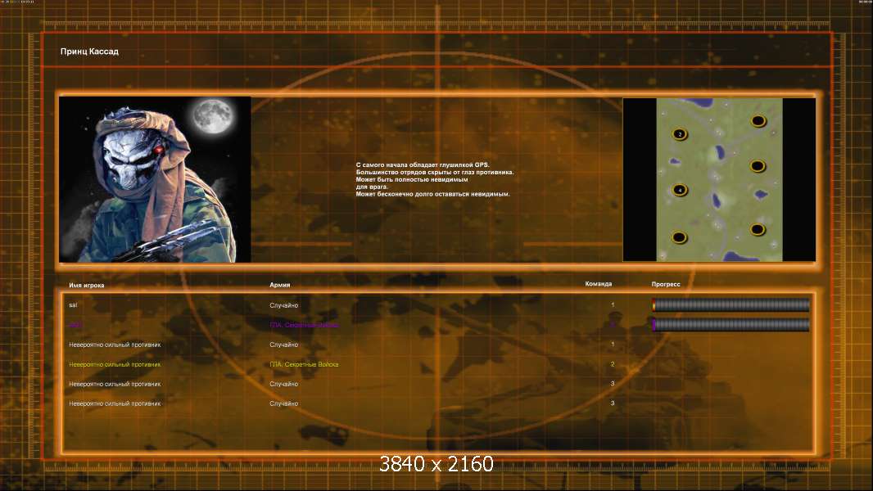
Task: Click the yellow opponent's team number 2
Action: click(x=613, y=364)
